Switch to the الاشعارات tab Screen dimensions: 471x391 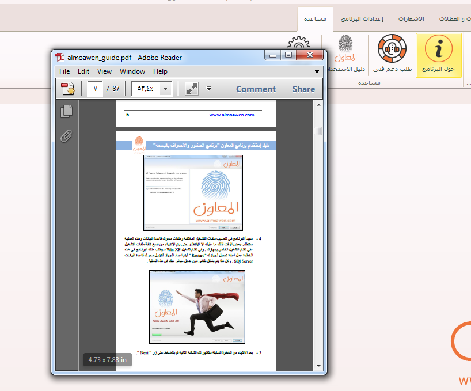click(411, 19)
